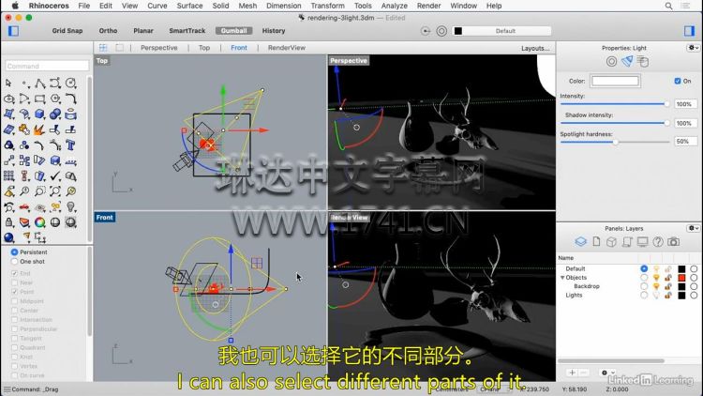703x396 pixels.
Task: Click the light Color swatch
Action: click(x=615, y=81)
